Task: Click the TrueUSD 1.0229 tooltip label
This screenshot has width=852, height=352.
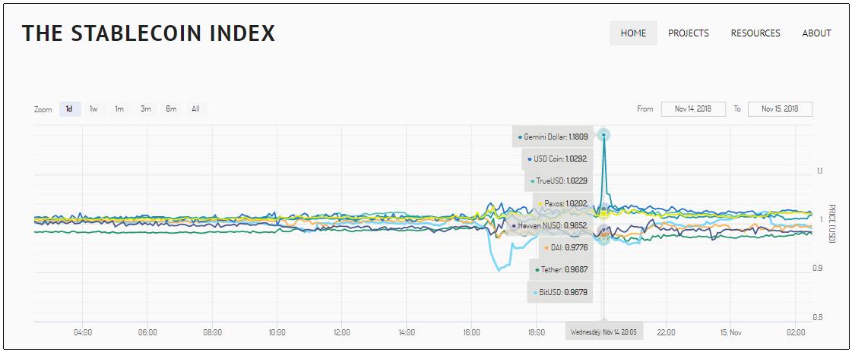Action: pyautogui.click(x=559, y=181)
